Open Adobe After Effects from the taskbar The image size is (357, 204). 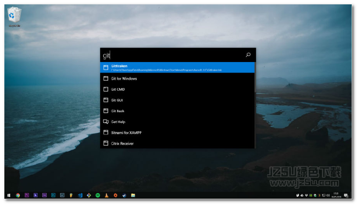coord(44,195)
